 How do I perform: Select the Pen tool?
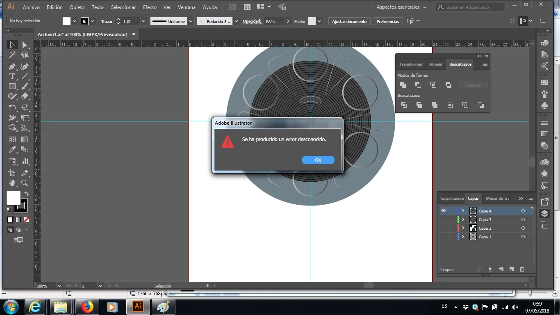pyautogui.click(x=12, y=66)
